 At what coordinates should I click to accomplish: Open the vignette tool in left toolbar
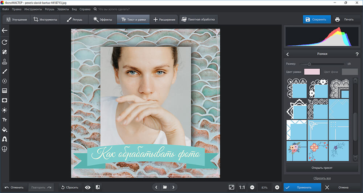point(5,100)
